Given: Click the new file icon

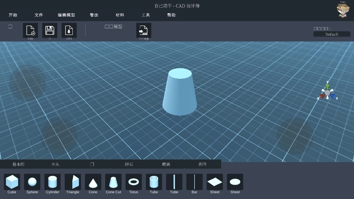Looking at the screenshot, I should [x=30, y=30].
